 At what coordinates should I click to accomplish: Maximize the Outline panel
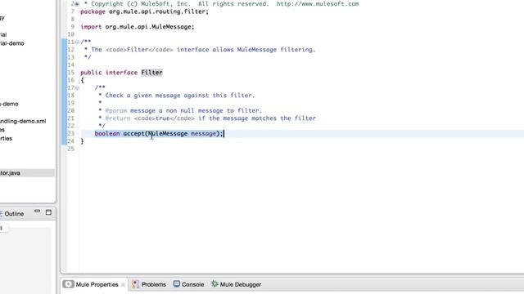[x=48, y=212]
